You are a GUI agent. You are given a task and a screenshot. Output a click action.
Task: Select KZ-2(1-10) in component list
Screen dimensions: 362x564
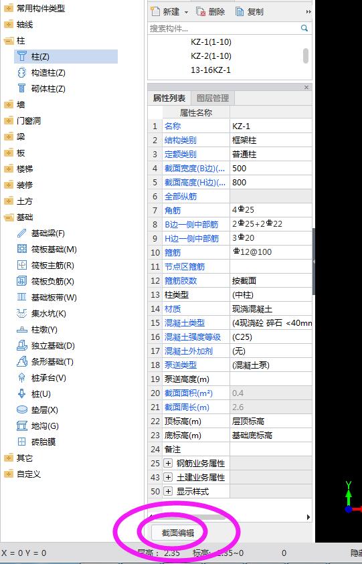(211, 56)
